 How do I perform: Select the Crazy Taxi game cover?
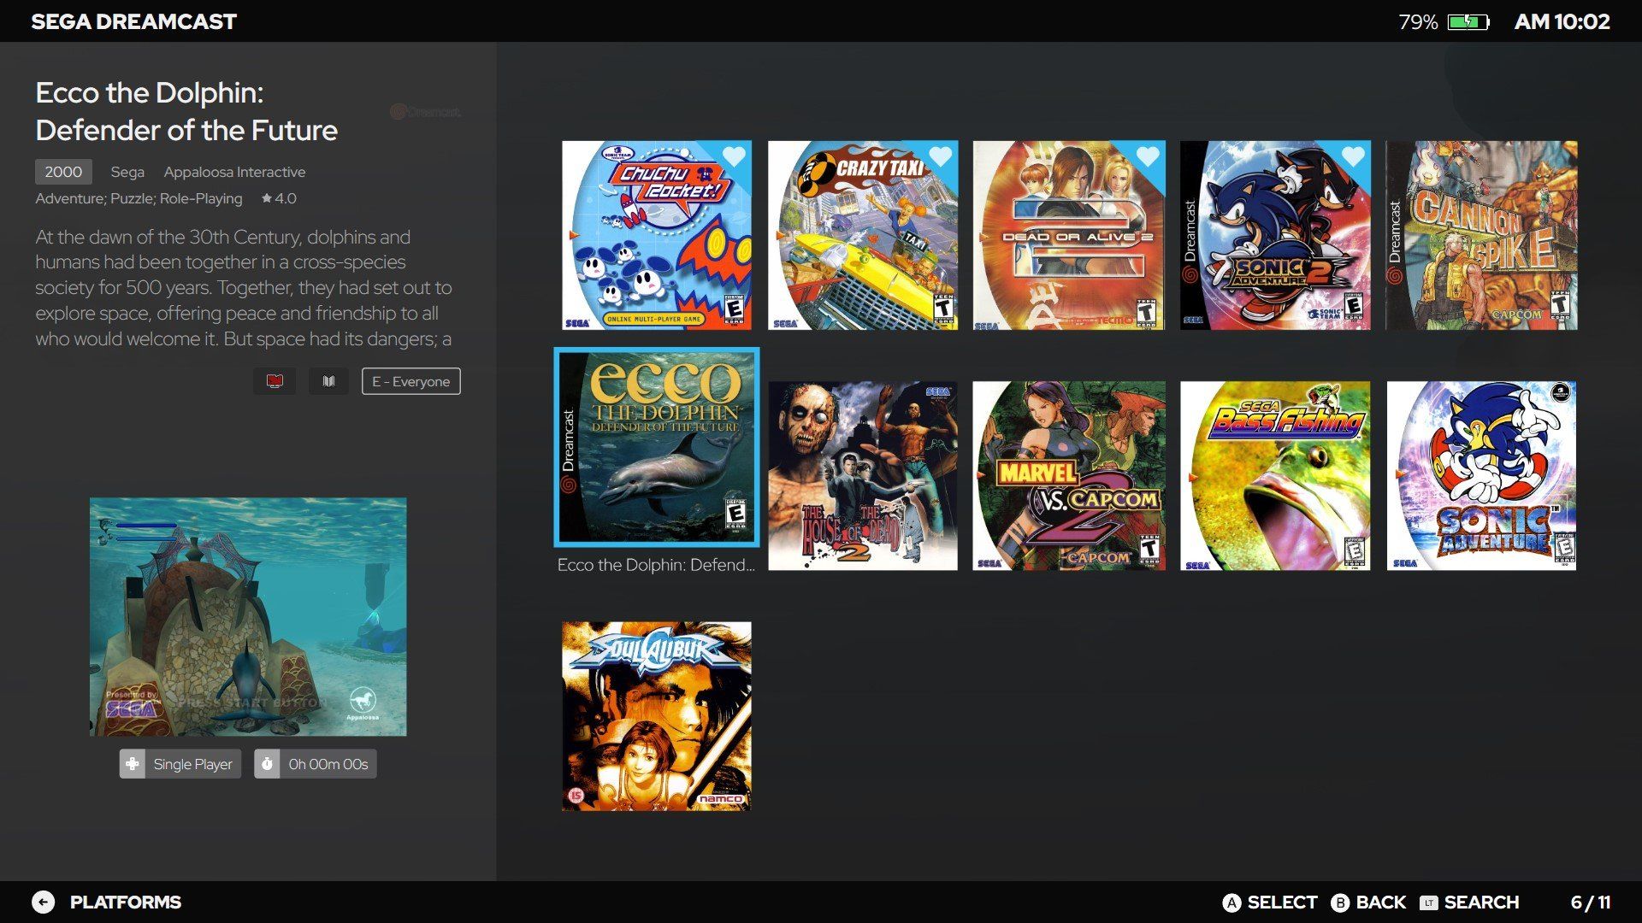[x=863, y=236]
